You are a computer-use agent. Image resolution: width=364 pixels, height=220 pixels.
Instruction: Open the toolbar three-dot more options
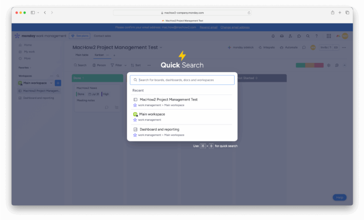point(149,65)
